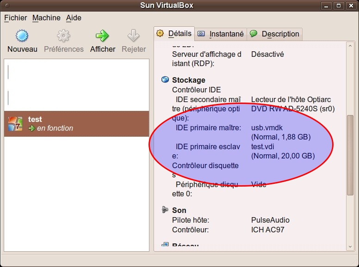Open the Aide menu
The width and height of the screenshot is (359, 267).
pos(74,18)
